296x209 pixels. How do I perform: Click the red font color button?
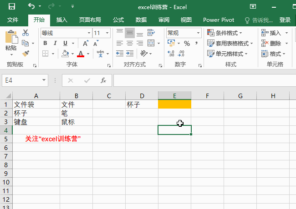click(x=81, y=54)
